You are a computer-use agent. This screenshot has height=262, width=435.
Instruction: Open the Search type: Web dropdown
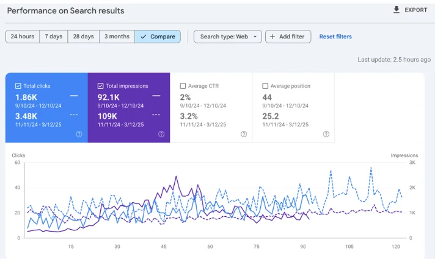click(227, 37)
